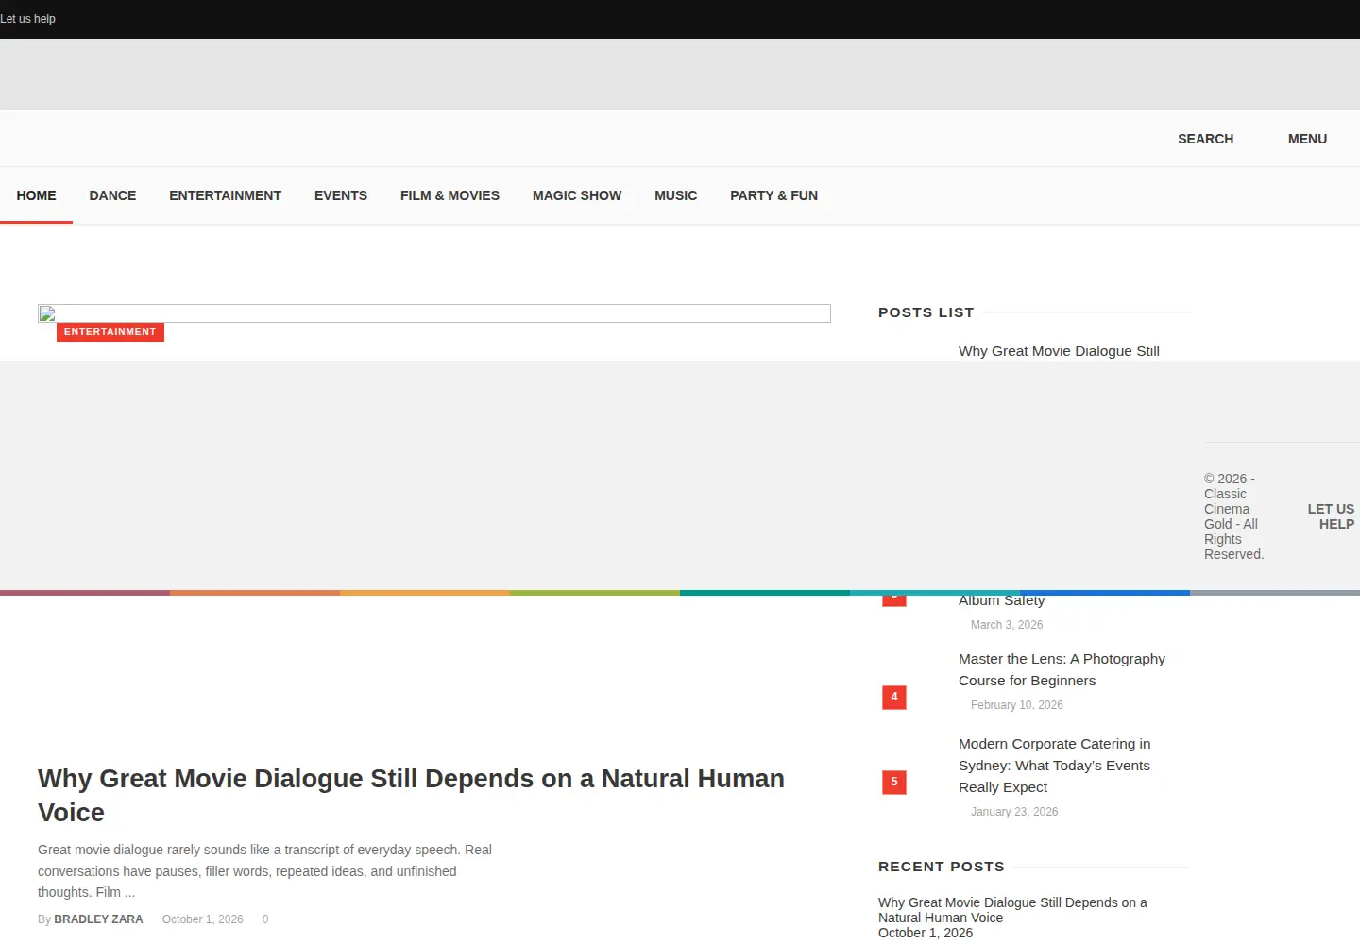Click the number 5 post badge
The image size is (1360, 944).
coord(894,783)
